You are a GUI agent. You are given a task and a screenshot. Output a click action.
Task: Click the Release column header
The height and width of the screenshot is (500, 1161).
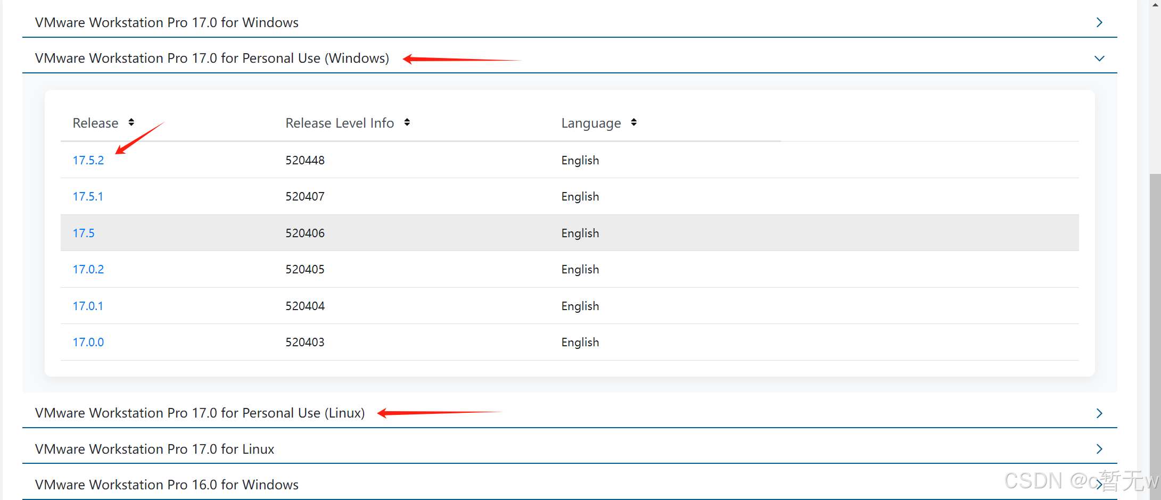tap(95, 123)
